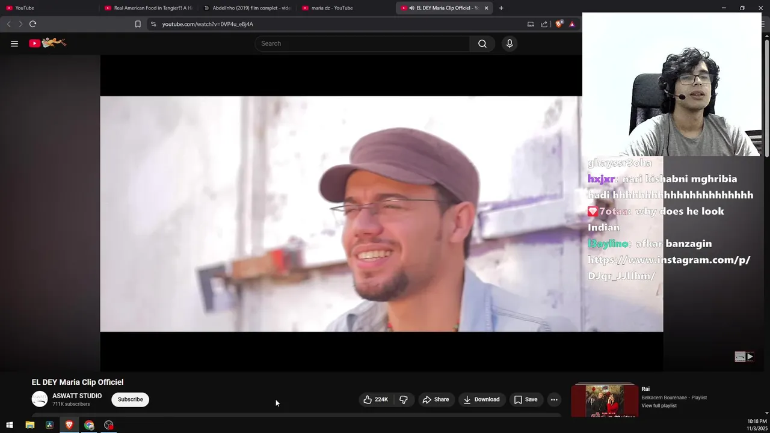Open site settings icon beside URL
This screenshot has width=770, height=433.
(153, 24)
